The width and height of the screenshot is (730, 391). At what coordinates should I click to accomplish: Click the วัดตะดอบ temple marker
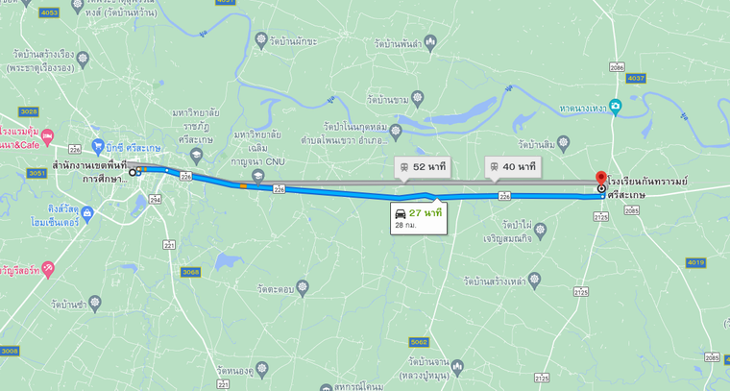303,288
